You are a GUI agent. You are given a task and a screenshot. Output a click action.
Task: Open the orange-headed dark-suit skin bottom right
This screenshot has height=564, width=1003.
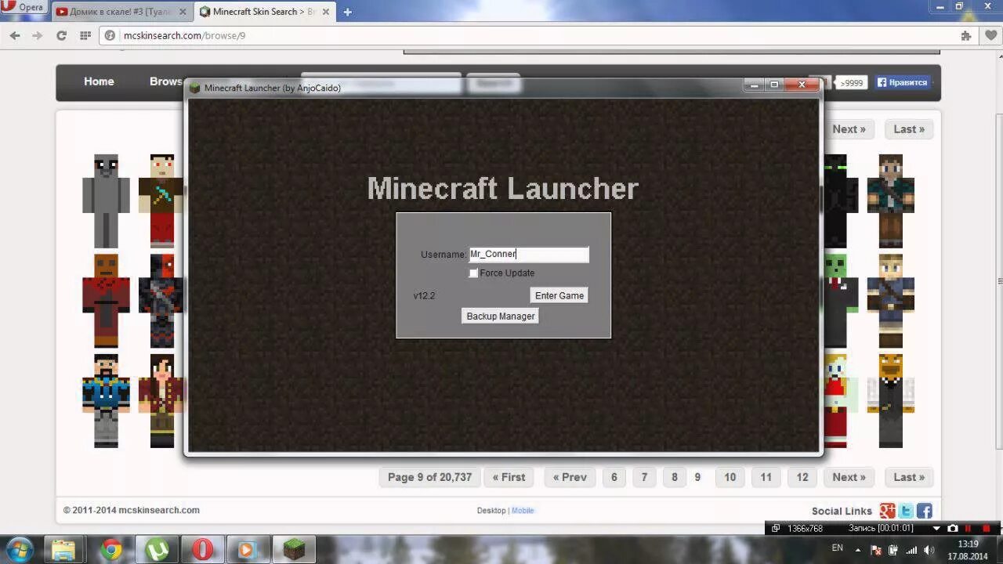[x=891, y=401]
